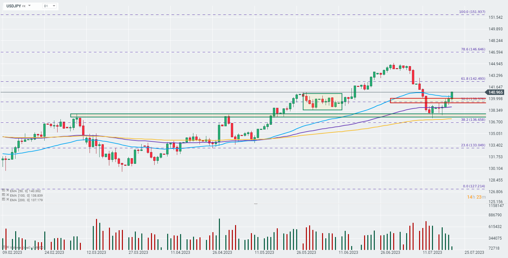Screen dimensions: 508x258
Task: Expand the USDJPY symbol selector arrow
Action: coord(29,6)
